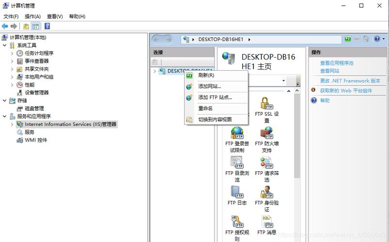Click the 查看应用程序池 link

(337, 63)
